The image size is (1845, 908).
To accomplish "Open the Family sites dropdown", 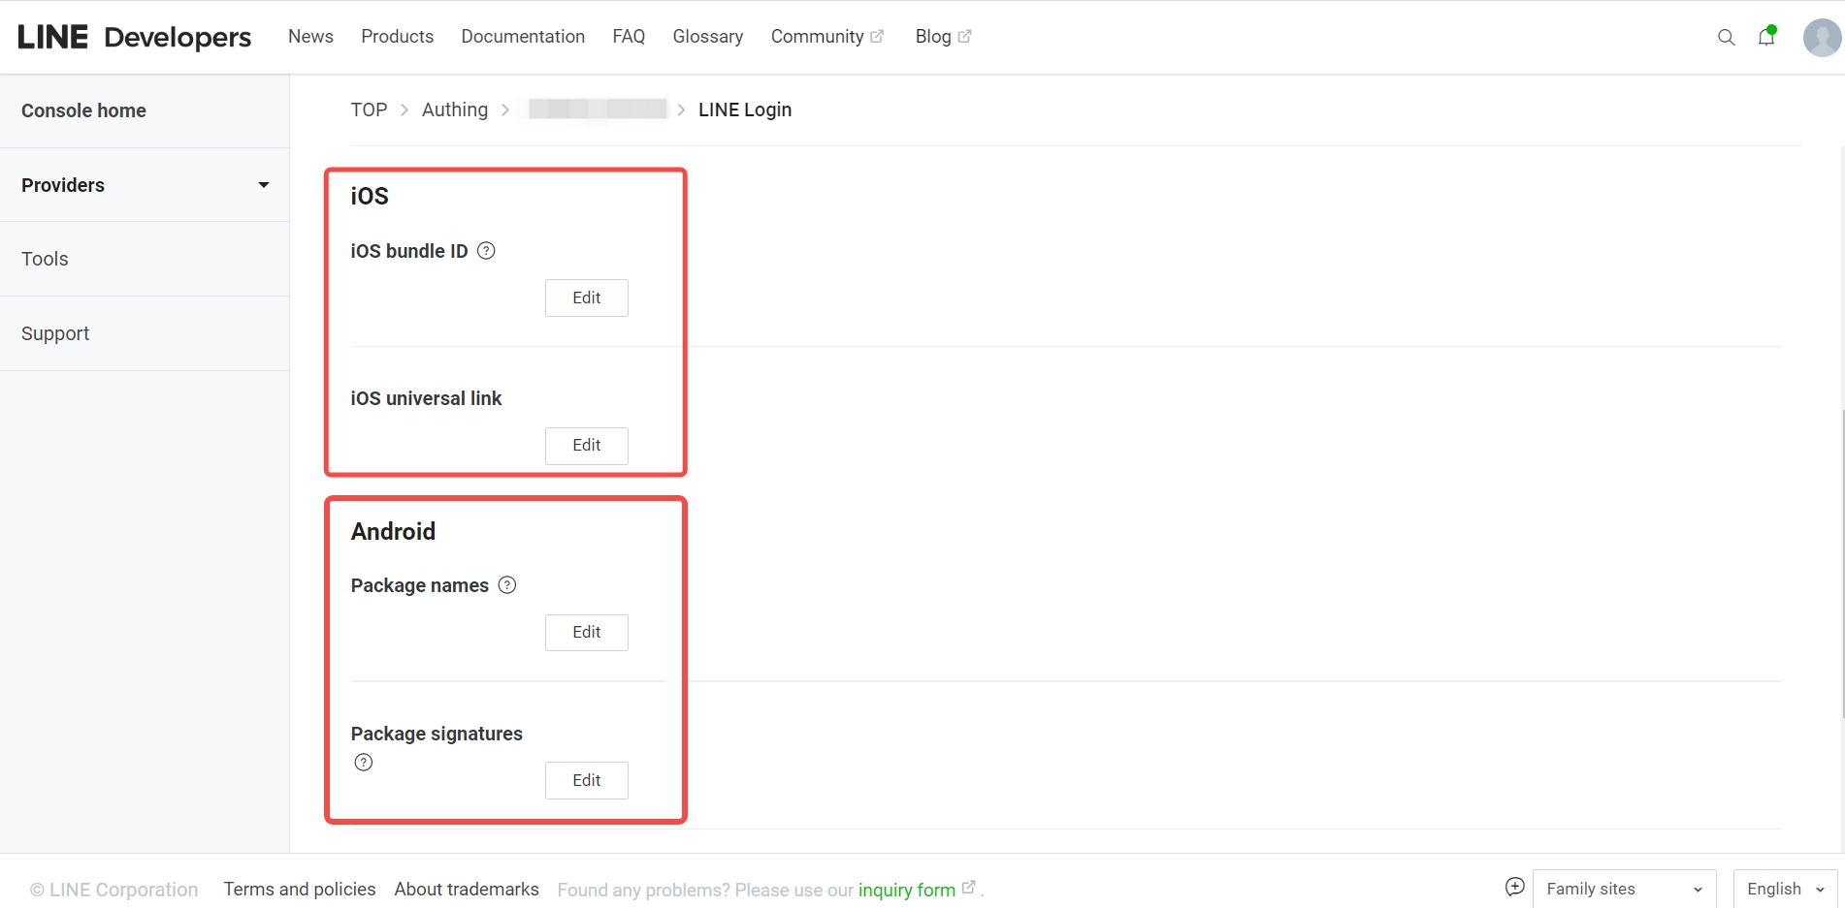I will (1623, 889).
